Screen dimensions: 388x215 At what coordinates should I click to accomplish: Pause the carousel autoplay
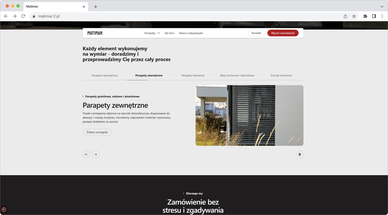tap(300, 154)
